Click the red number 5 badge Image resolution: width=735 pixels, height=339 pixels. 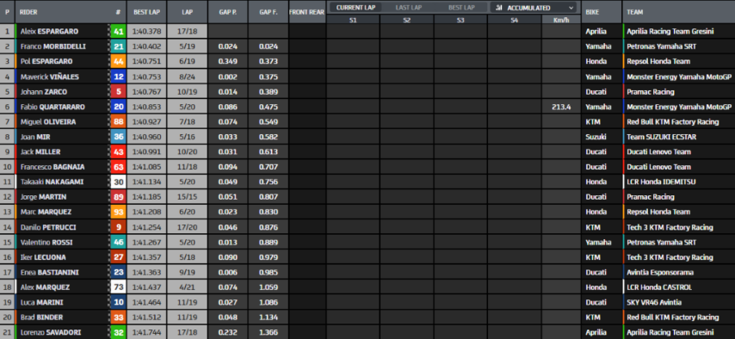coord(118,92)
